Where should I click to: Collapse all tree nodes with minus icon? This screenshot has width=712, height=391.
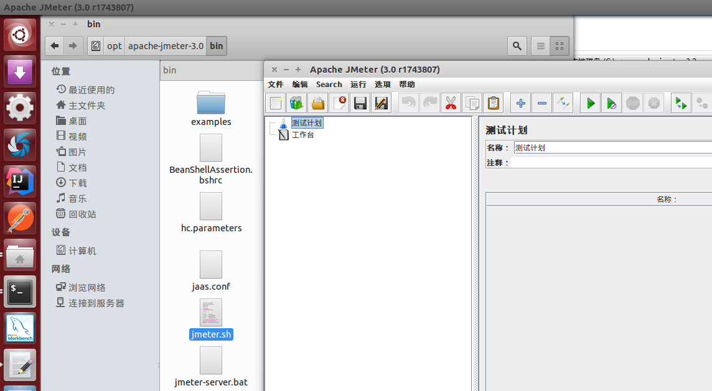pyautogui.click(x=541, y=103)
